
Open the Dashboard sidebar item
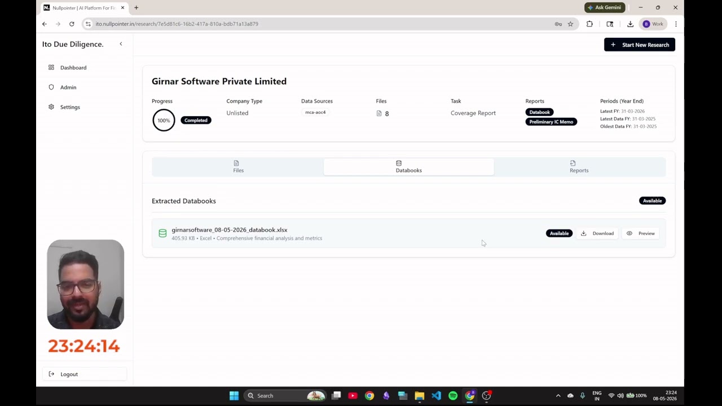(x=73, y=68)
